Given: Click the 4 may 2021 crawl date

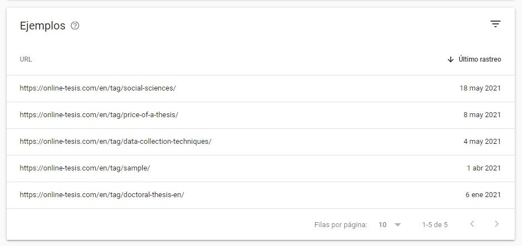Looking at the screenshot, I should point(482,142).
